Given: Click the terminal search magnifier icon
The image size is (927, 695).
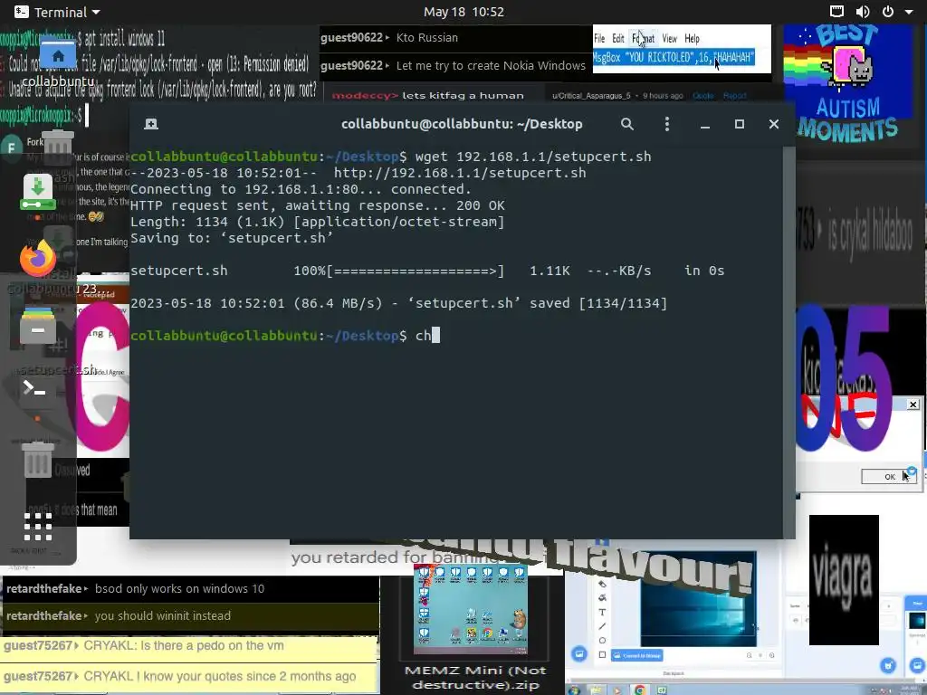Looking at the screenshot, I should click(627, 124).
